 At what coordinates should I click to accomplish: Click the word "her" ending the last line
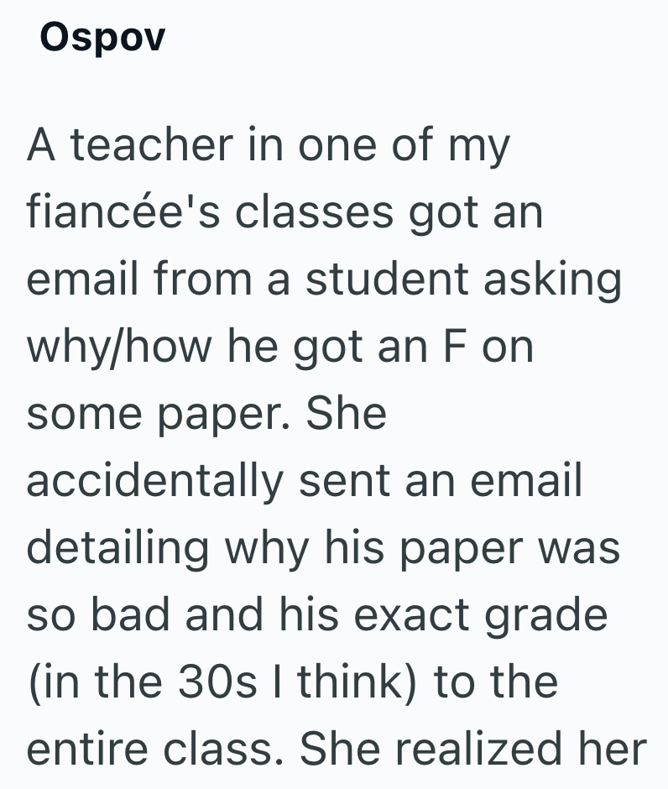coord(612,750)
